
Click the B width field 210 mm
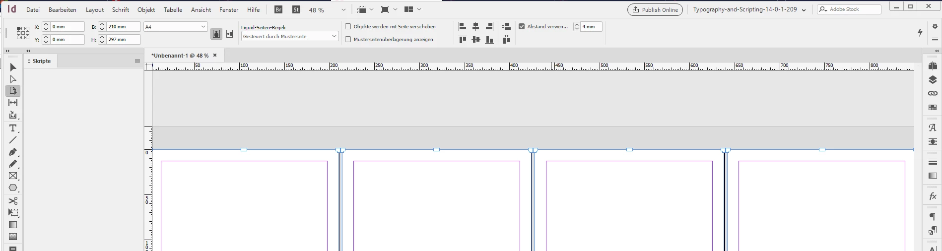(124, 27)
